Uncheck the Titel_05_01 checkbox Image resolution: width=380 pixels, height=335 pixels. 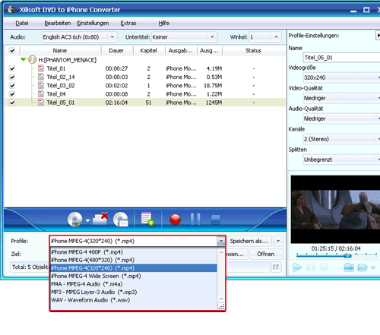click(12, 103)
